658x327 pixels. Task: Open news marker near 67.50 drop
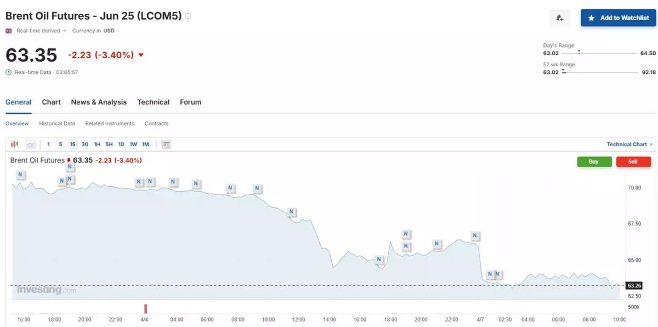pos(292,212)
